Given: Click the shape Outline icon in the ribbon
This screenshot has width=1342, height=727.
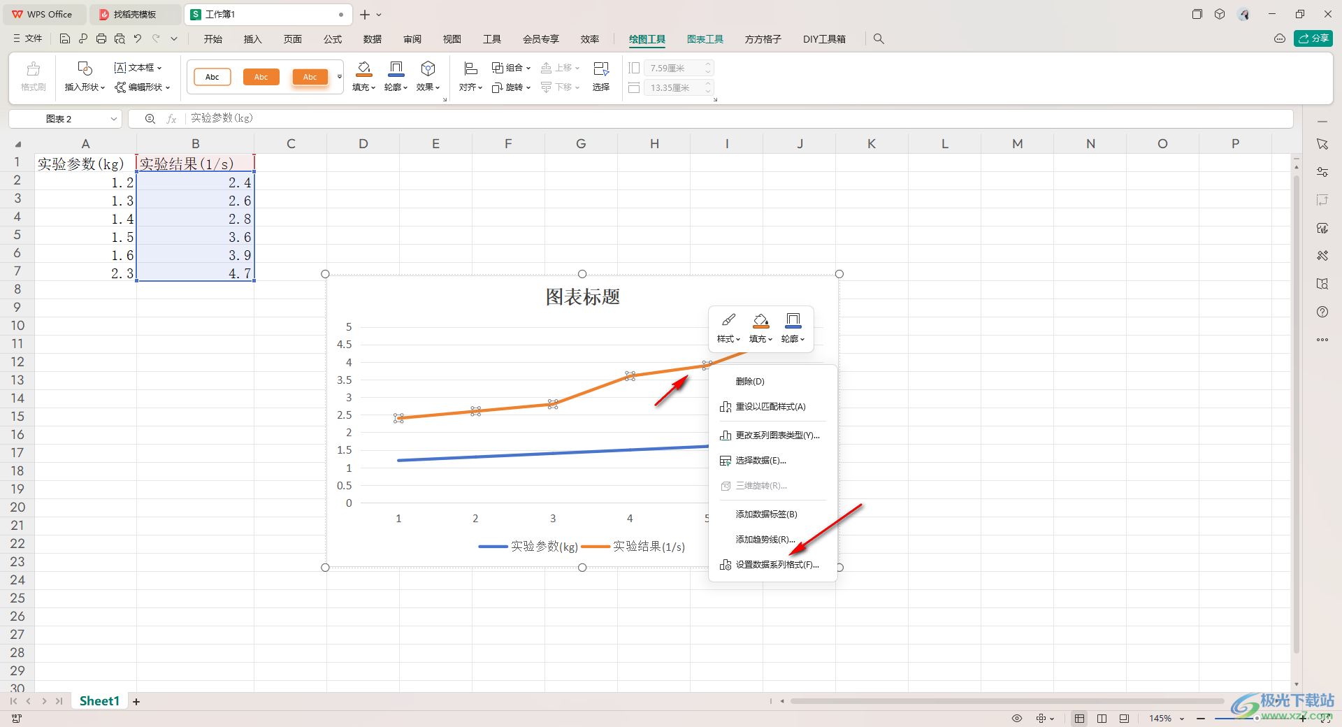Looking at the screenshot, I should pyautogui.click(x=396, y=69).
